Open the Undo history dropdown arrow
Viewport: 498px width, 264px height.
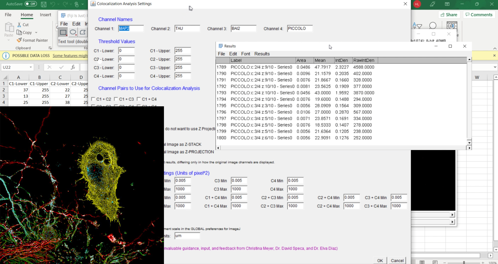(x=58, y=4)
